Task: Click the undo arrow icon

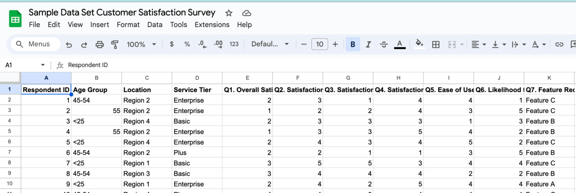Action: (69, 44)
